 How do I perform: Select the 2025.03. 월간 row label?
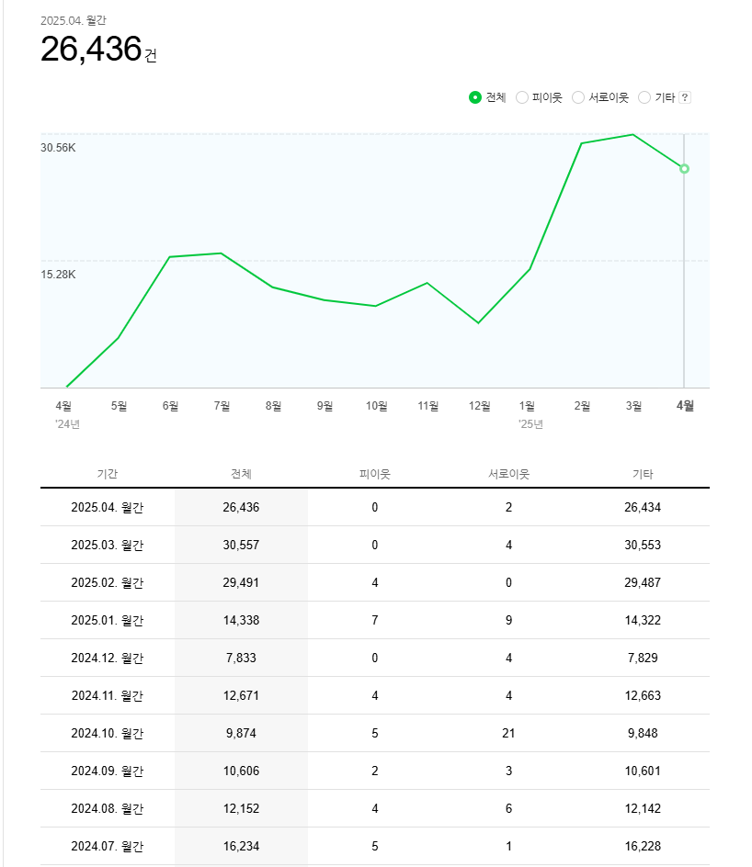(108, 546)
